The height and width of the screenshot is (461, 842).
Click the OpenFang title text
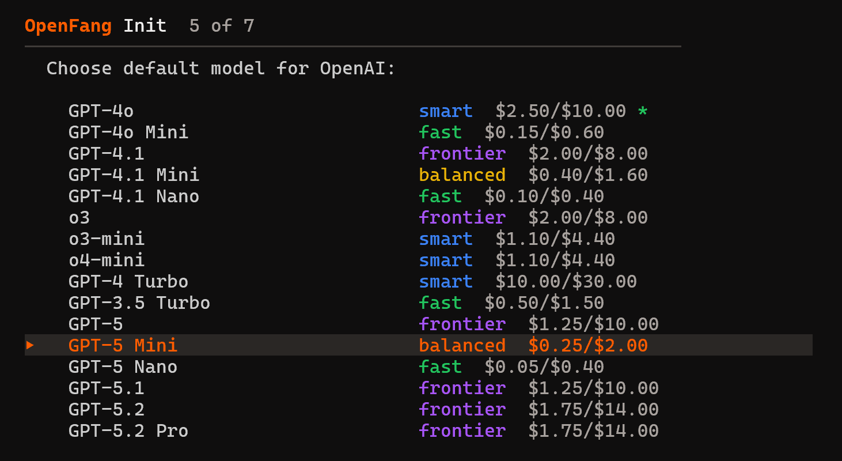[x=68, y=26]
